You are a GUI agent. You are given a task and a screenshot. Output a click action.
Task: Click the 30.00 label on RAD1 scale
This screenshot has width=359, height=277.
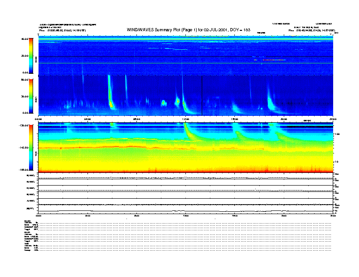[x=24, y=96]
